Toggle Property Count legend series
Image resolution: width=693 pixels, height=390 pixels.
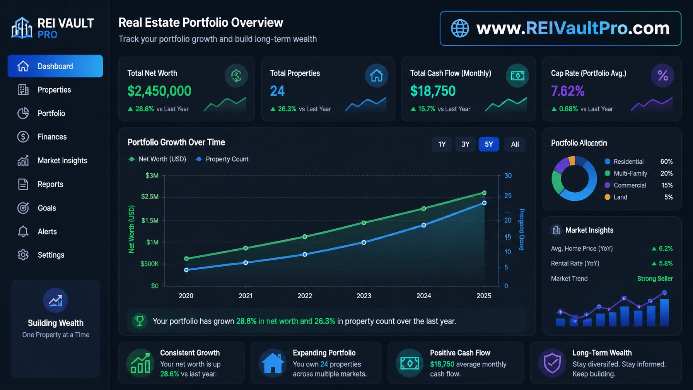222,159
